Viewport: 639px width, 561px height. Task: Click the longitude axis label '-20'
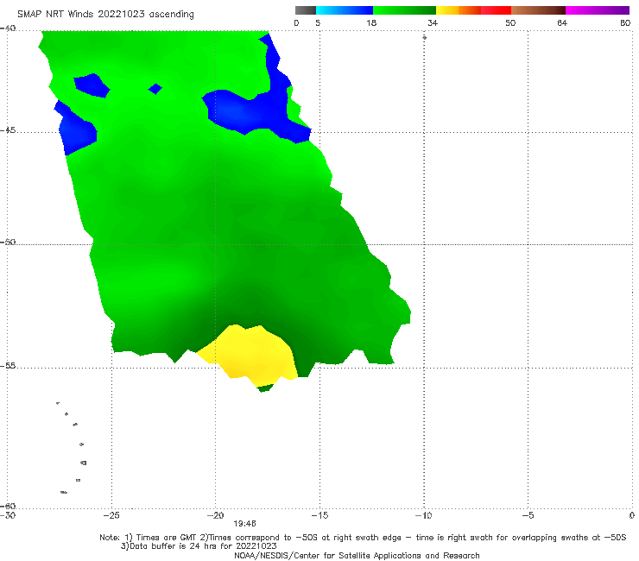pyautogui.click(x=215, y=515)
